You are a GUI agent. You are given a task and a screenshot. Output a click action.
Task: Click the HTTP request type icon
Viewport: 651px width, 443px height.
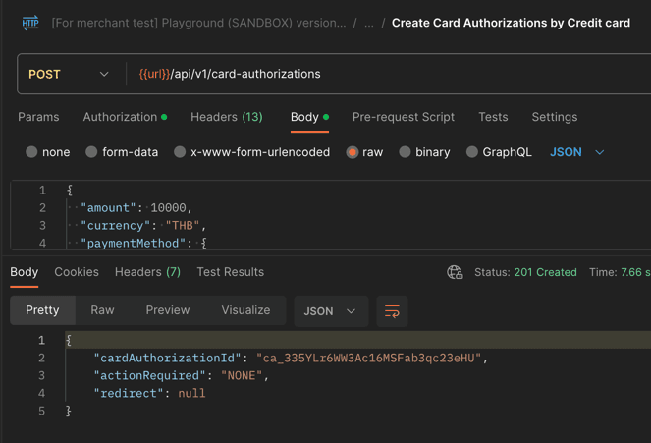point(30,23)
